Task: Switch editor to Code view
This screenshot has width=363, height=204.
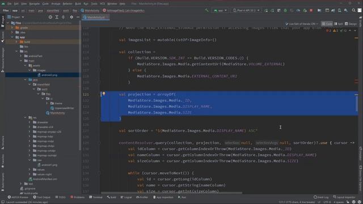Action: 327,24
